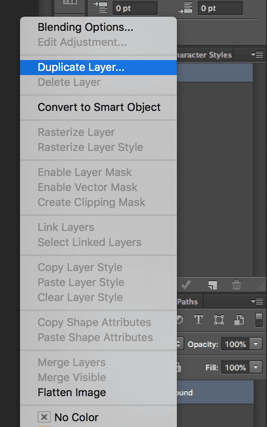This screenshot has height=427, width=267.
Task: Open Character Styles panel flyout menu
Action: click(257, 55)
